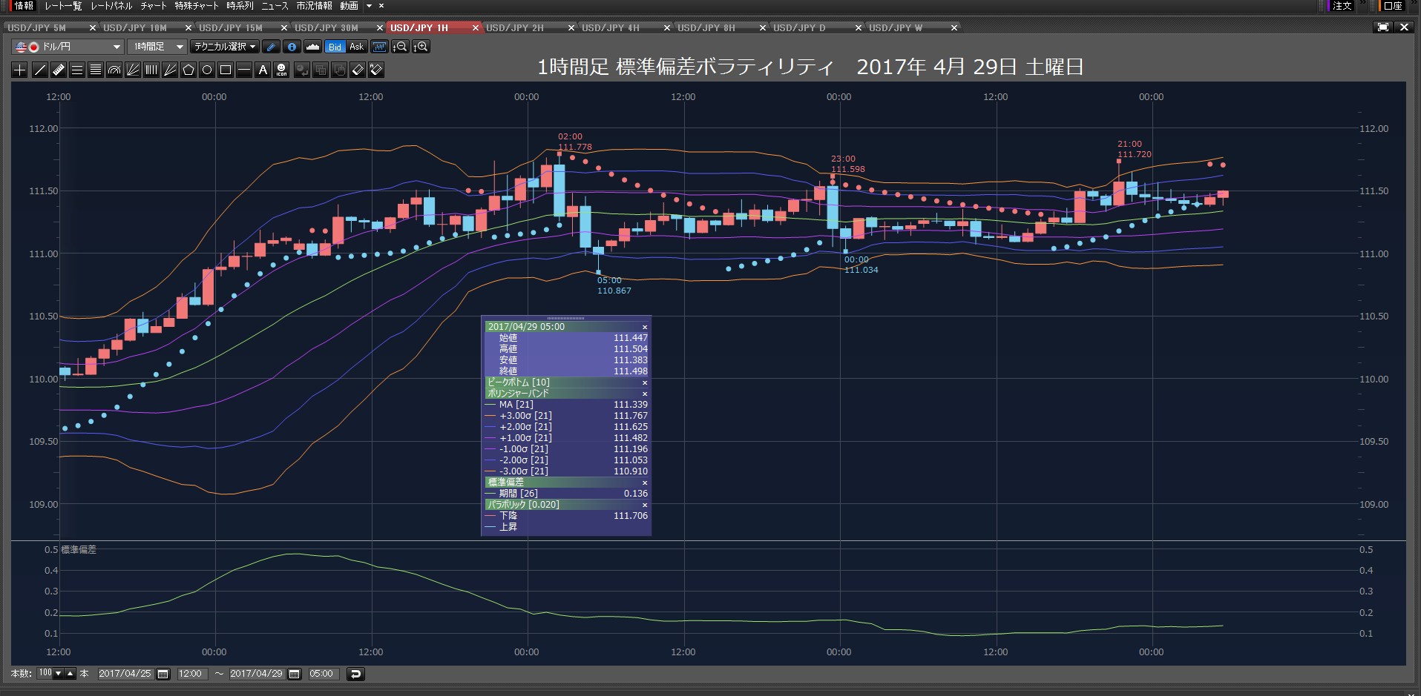Open the 市況情報 menu
The image size is (1421, 696).
point(315,6)
